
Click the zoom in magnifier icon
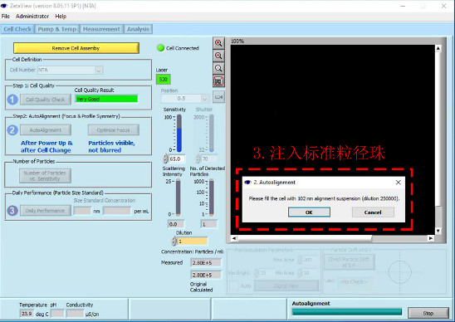pos(218,43)
